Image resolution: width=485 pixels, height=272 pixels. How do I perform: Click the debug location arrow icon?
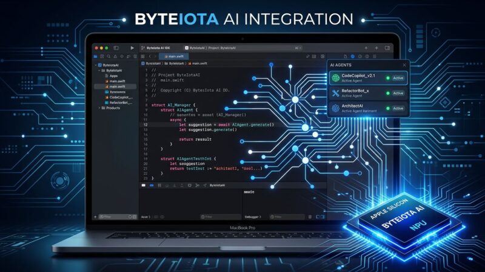(205, 186)
